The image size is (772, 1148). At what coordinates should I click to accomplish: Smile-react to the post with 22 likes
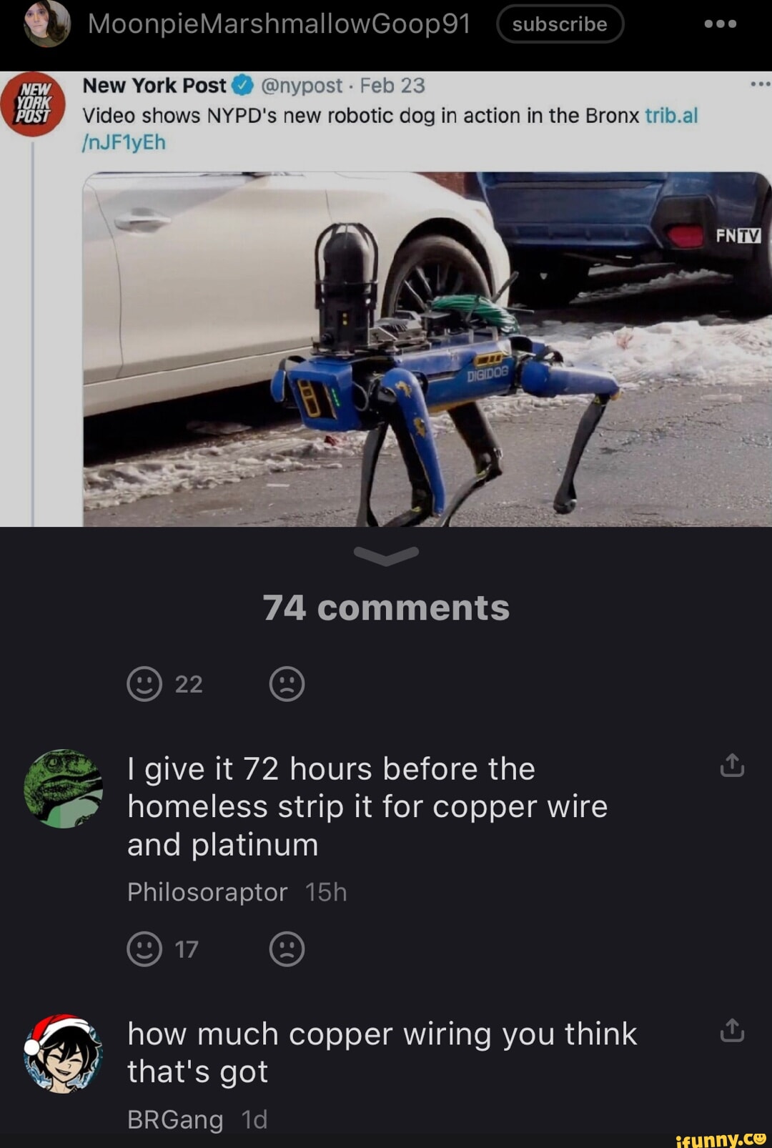[x=144, y=684]
